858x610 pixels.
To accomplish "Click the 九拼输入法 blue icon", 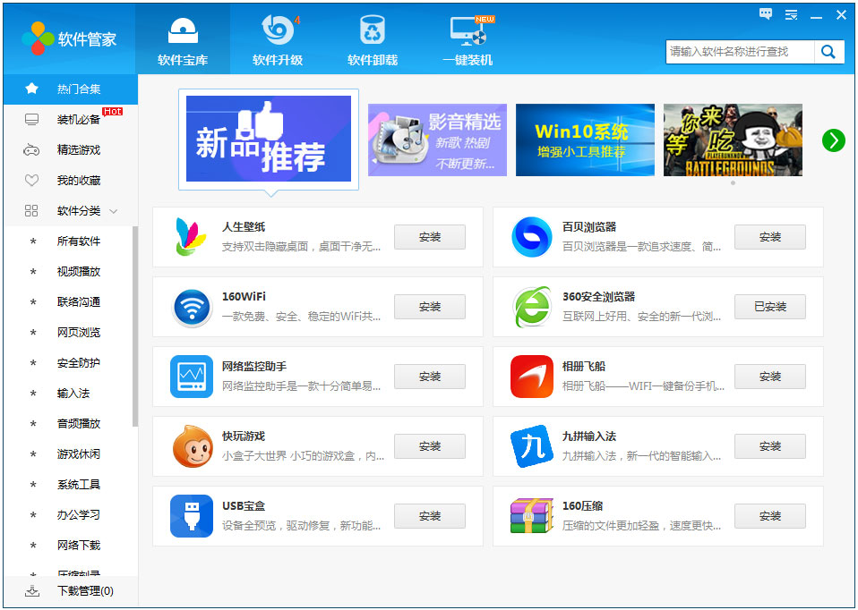I will point(532,446).
